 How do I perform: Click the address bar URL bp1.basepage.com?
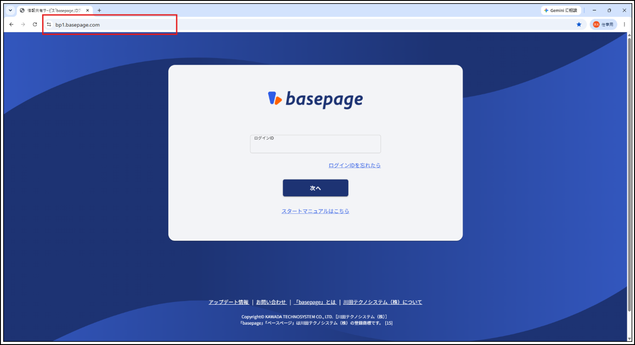[x=77, y=25]
